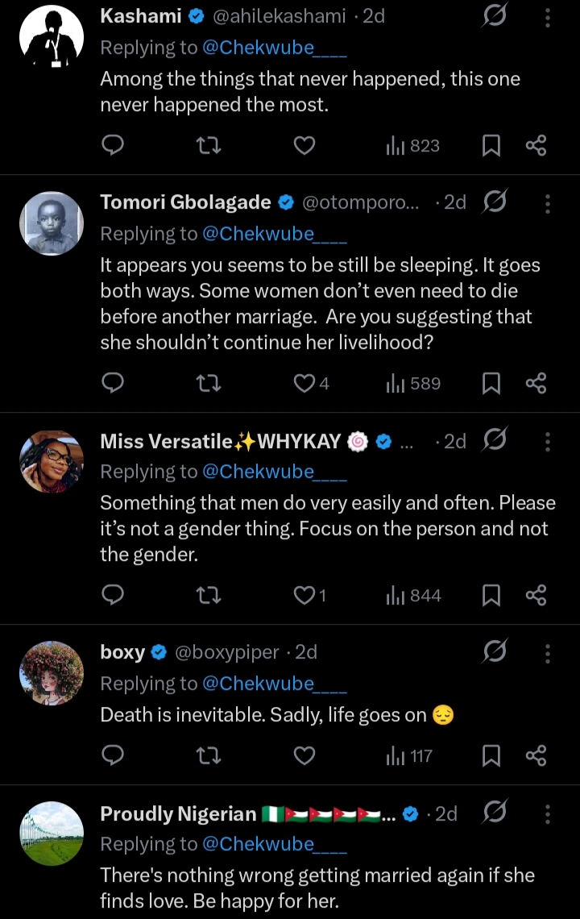Open Kashami's profile picture
Image resolution: width=580 pixels, height=919 pixels.
pos(52,36)
